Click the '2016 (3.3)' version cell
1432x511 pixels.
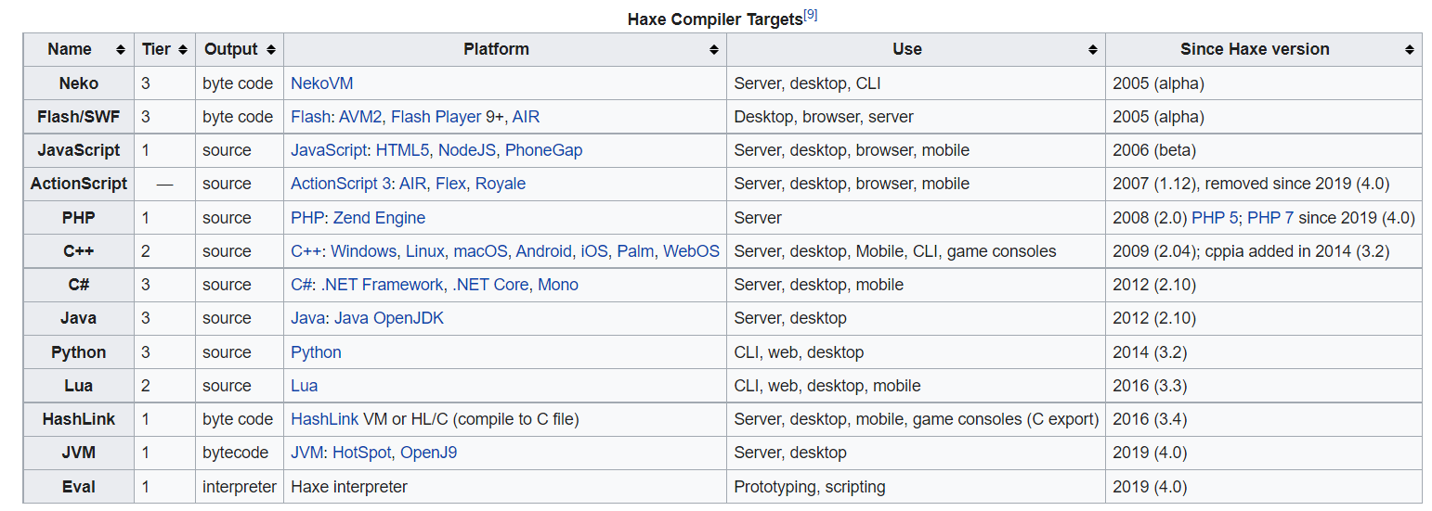pos(1264,386)
